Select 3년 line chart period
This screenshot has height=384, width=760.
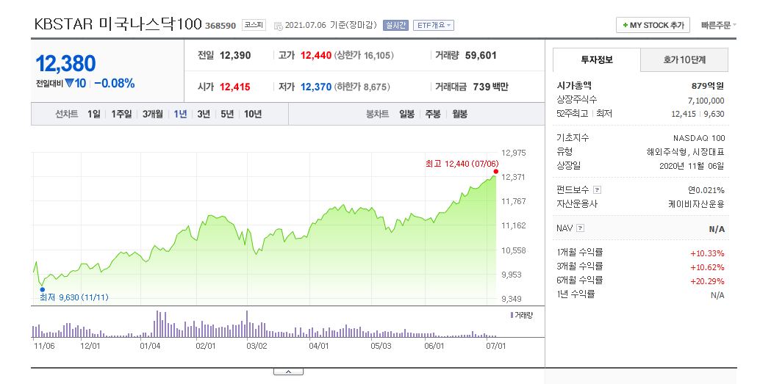204,115
